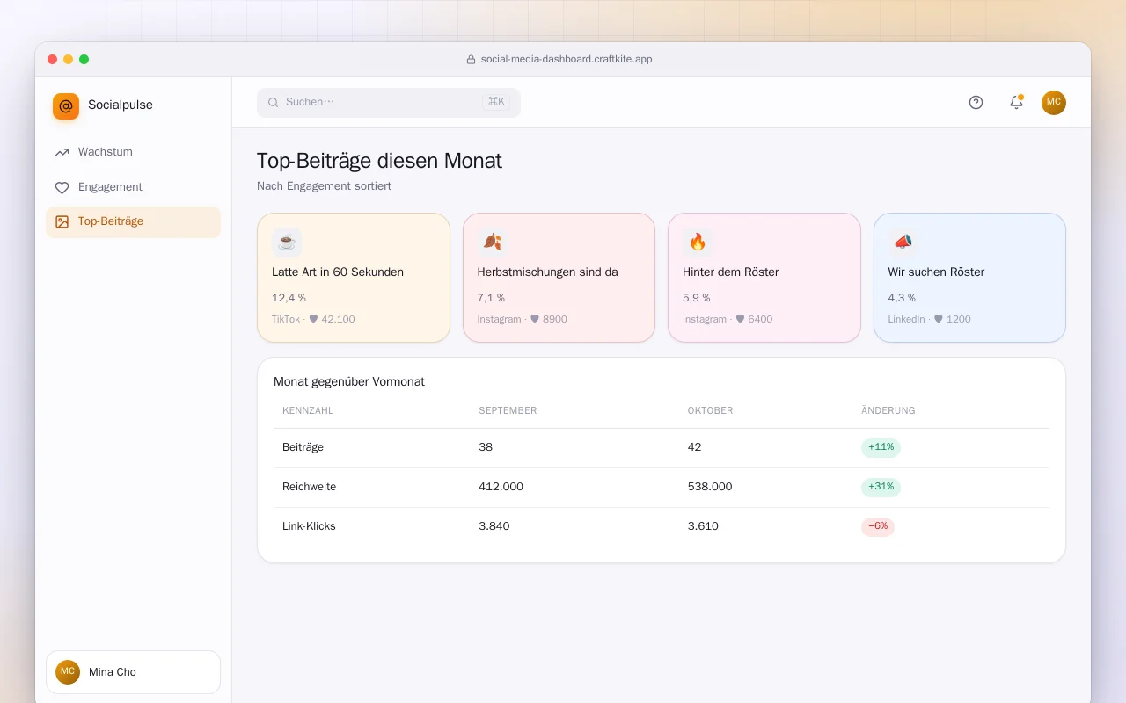The image size is (1126, 703).
Task: Focus the Suchen search field
Action: pyautogui.click(x=389, y=102)
